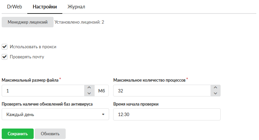259x140 pixels.
Task: Expand the Каждый день update frequency dropdown
Action: [55, 114]
